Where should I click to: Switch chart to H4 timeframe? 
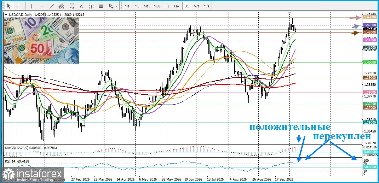pos(177,6)
